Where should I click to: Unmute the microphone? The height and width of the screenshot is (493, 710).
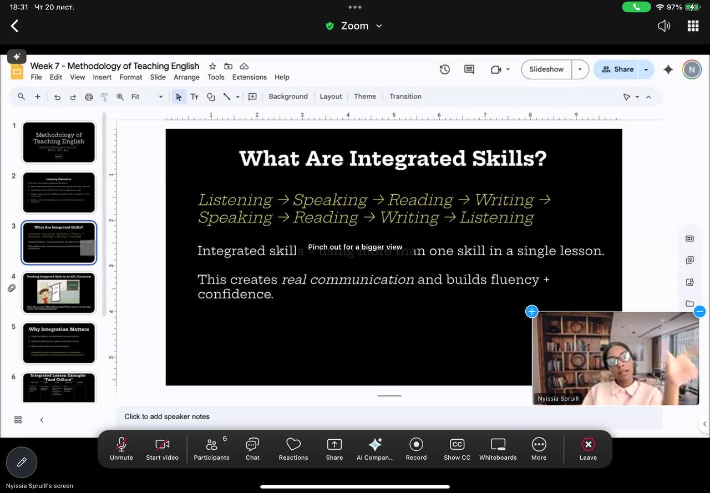[x=121, y=449]
